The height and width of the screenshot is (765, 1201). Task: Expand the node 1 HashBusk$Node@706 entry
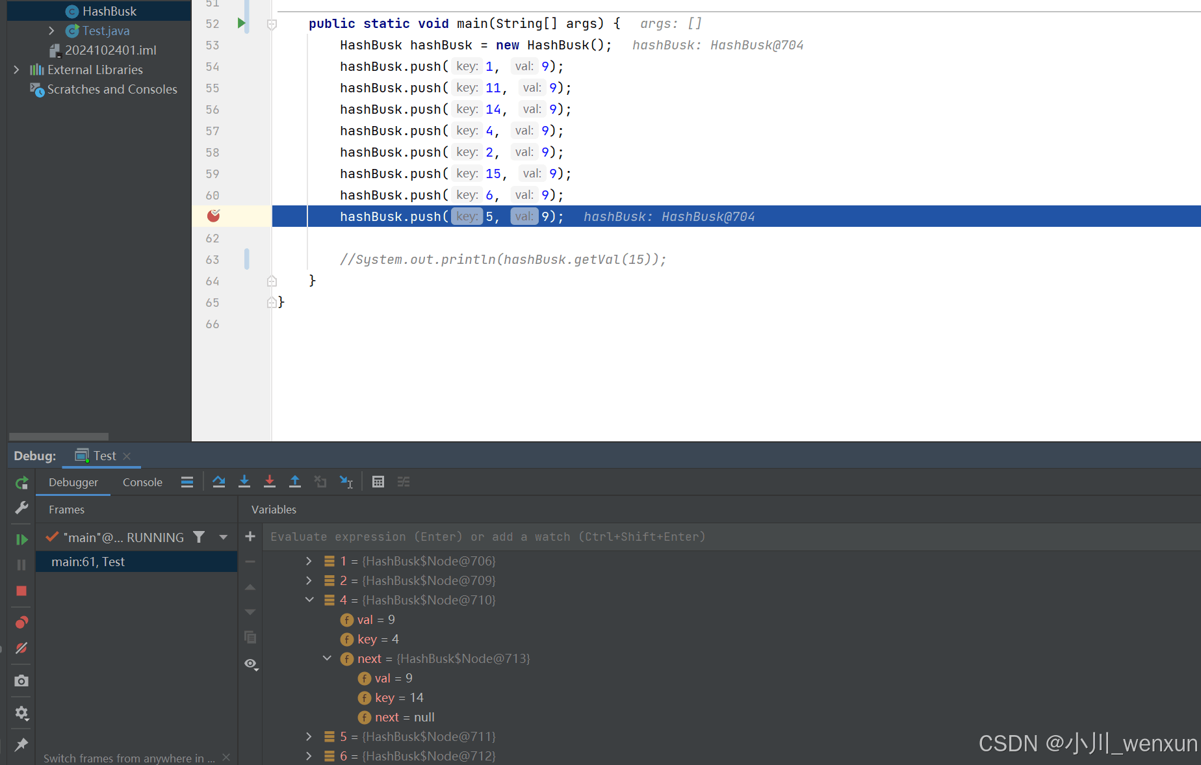pyautogui.click(x=309, y=561)
